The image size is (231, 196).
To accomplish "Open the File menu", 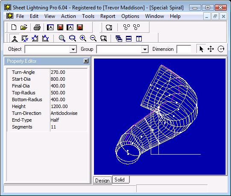I will [x=20, y=16].
